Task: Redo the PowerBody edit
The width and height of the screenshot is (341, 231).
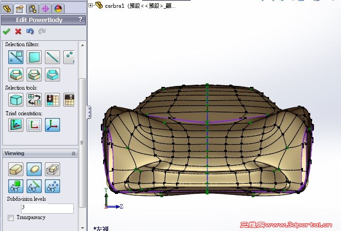Action: (x=42, y=32)
